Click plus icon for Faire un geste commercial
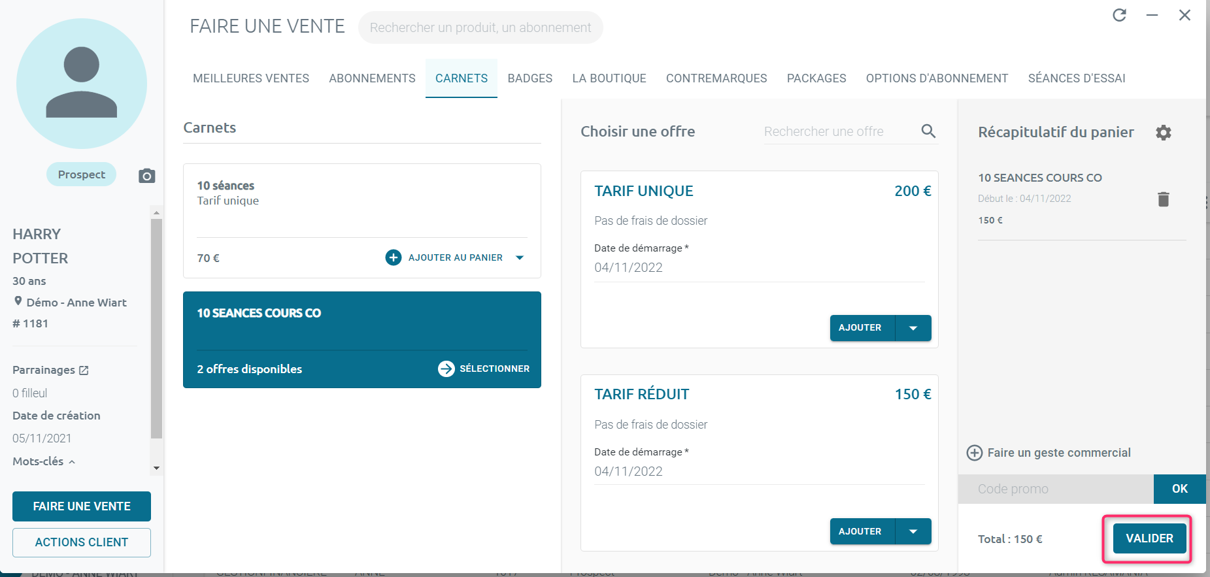Image resolution: width=1210 pixels, height=577 pixels. tap(975, 453)
